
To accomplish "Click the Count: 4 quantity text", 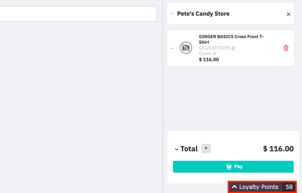I will 207,53.
